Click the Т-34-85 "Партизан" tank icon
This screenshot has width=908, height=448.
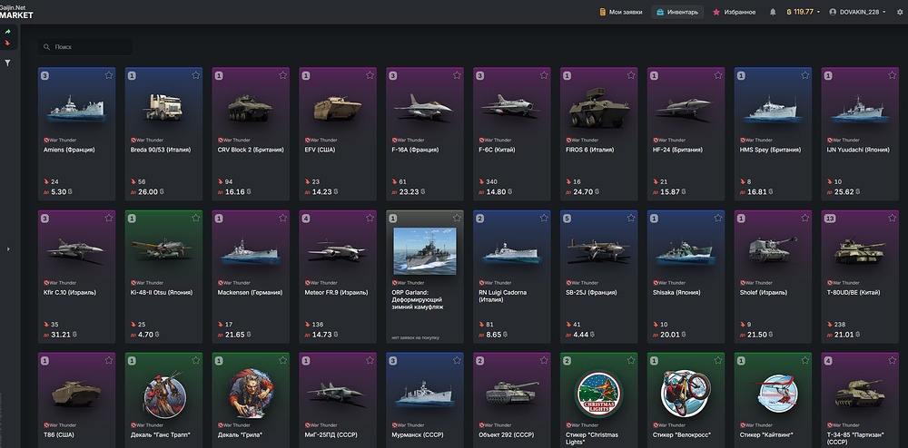click(x=860, y=393)
